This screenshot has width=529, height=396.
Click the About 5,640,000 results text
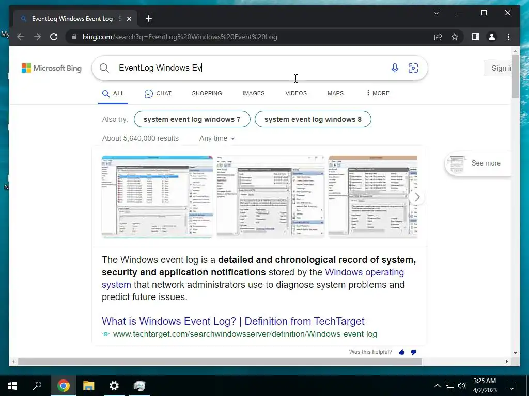[x=141, y=138]
